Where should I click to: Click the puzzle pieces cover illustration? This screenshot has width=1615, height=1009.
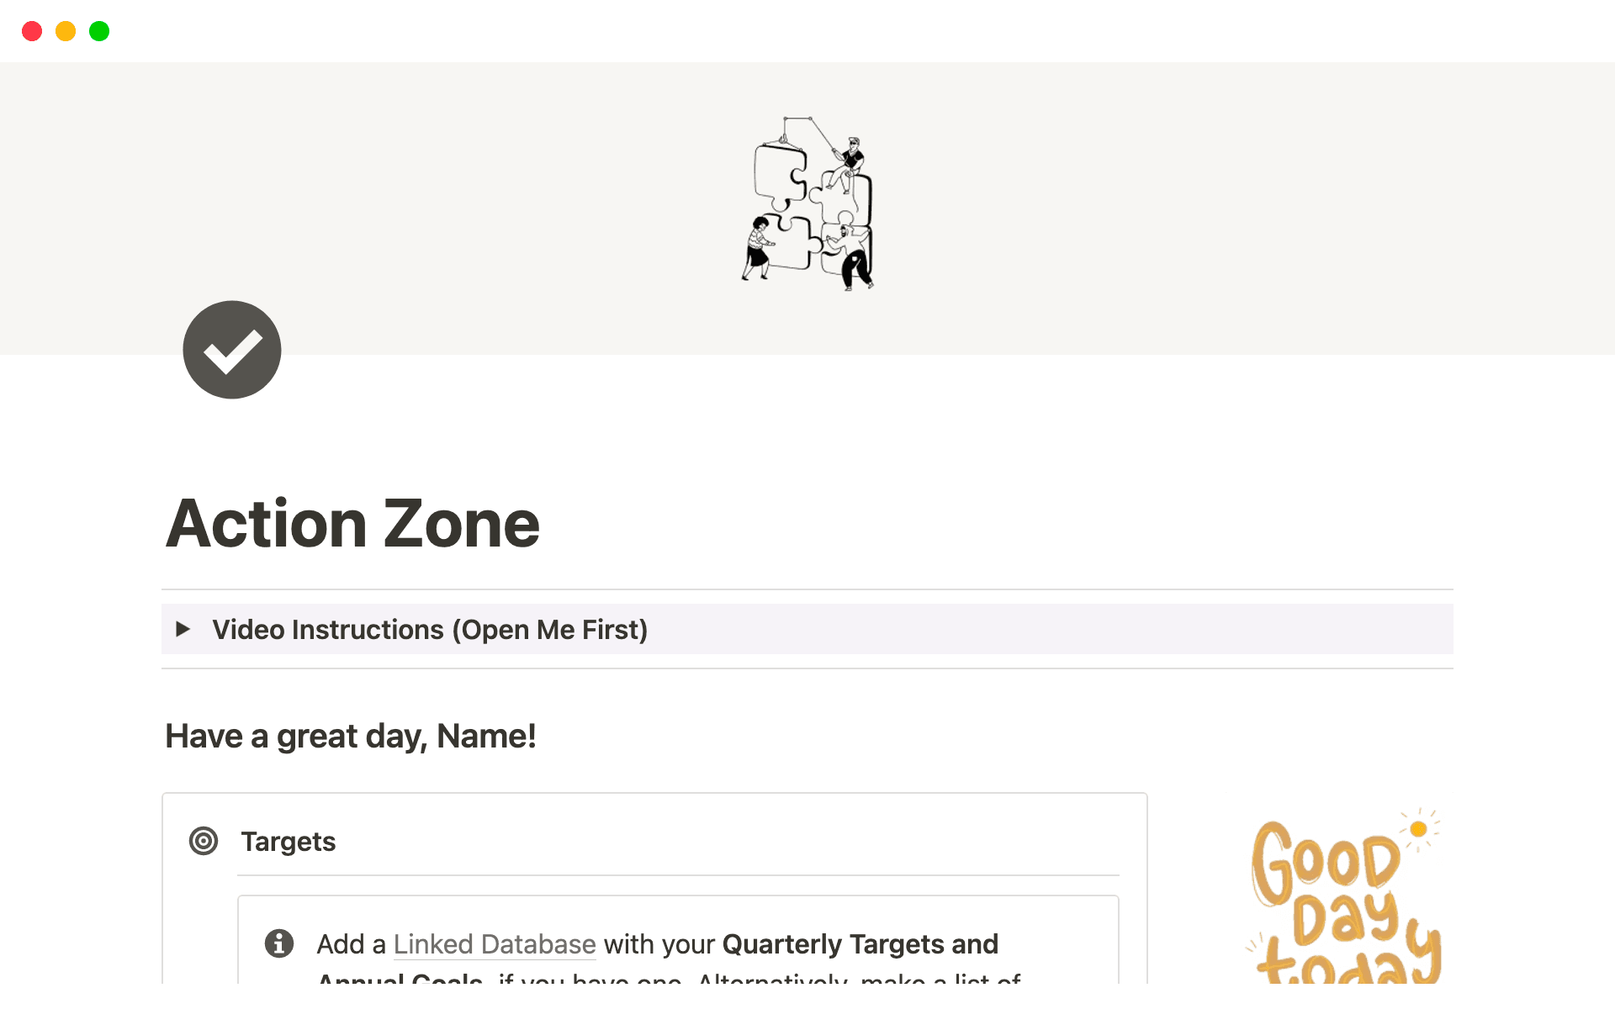point(807,206)
